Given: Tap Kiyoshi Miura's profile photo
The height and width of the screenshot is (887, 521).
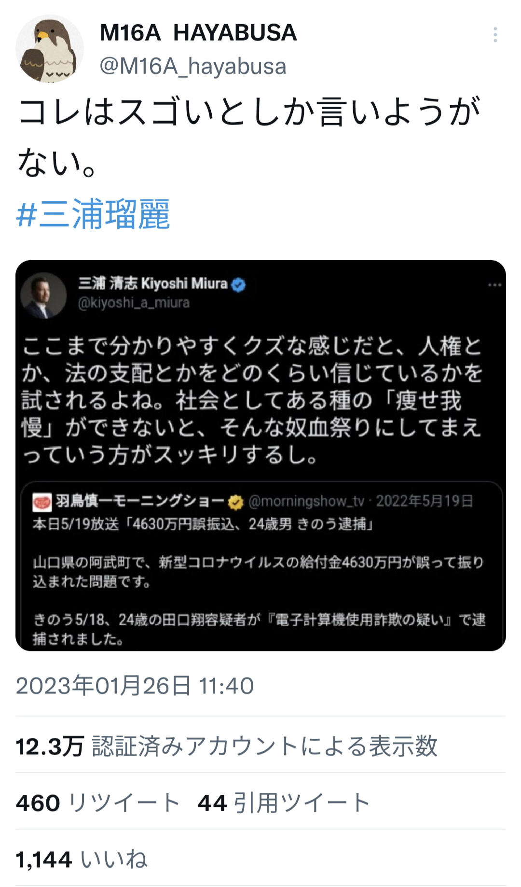Looking at the screenshot, I should click(x=43, y=296).
